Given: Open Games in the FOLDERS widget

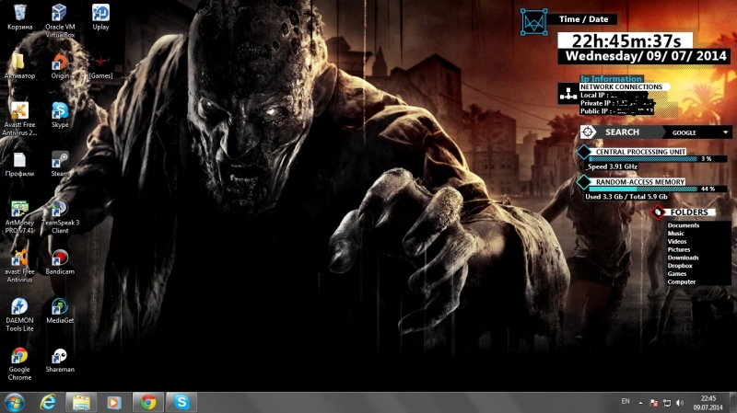Looking at the screenshot, I should click(x=677, y=273).
